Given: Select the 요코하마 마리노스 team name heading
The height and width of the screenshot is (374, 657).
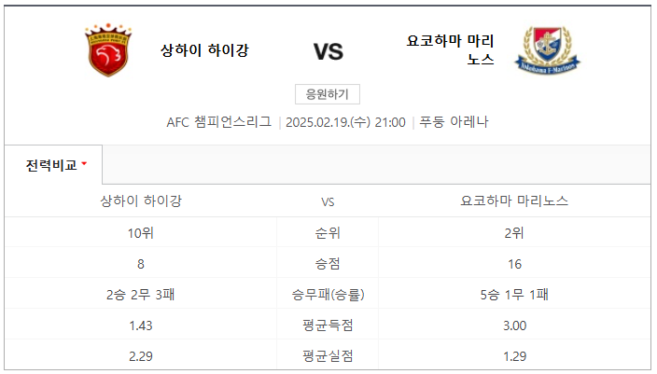Looking at the screenshot, I should point(451,49).
